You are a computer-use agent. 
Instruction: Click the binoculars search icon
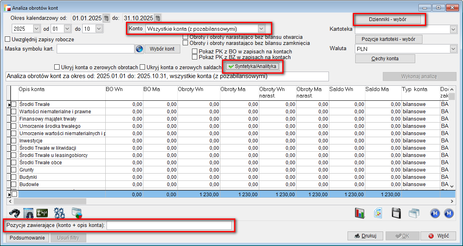[15, 213]
